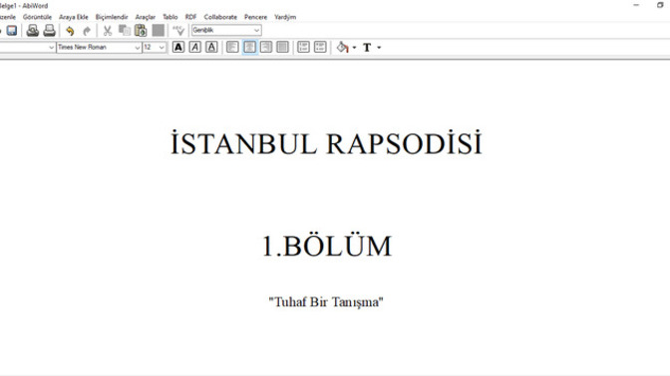Screen dimensions: 670x376
Task: Open the Tablo menu
Action: [x=170, y=17]
